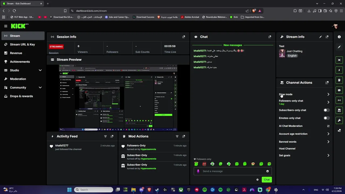Pop out the Activity Feed panel
The image size is (345, 194).
coord(112,136)
